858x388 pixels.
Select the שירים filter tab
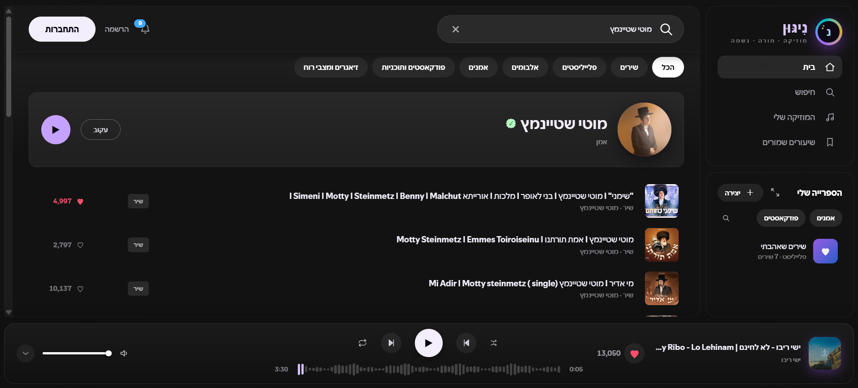(x=629, y=67)
